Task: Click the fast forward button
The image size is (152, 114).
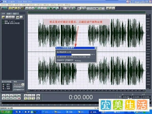Action: [x=11, y=99]
